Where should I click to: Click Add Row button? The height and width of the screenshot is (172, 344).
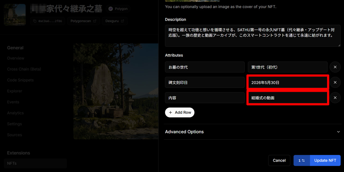[x=180, y=112]
